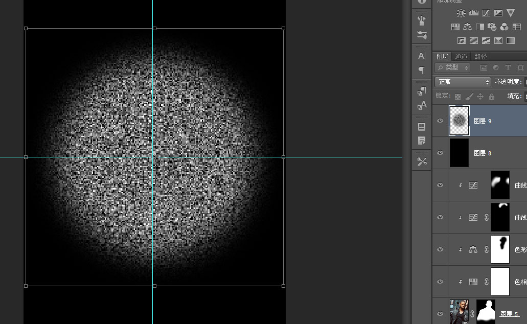Add a Curves adjustment from the Adjustments panel
The width and height of the screenshot is (527, 324).
(486, 13)
